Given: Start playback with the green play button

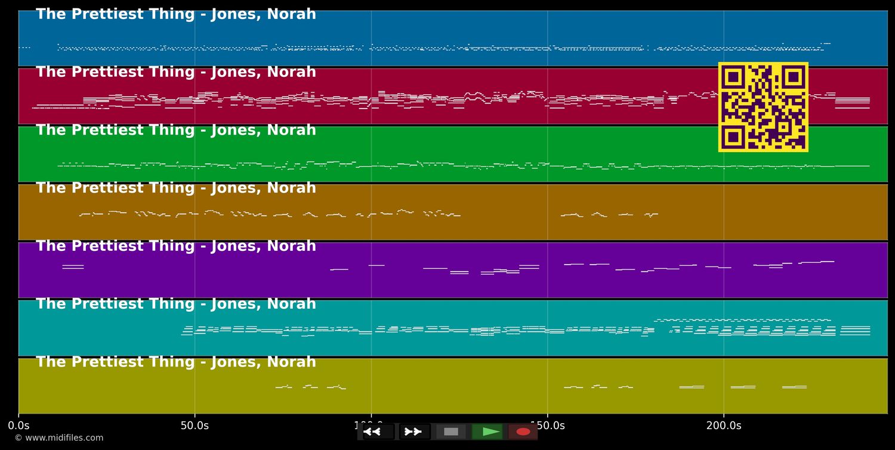Looking at the screenshot, I should coord(487,432).
